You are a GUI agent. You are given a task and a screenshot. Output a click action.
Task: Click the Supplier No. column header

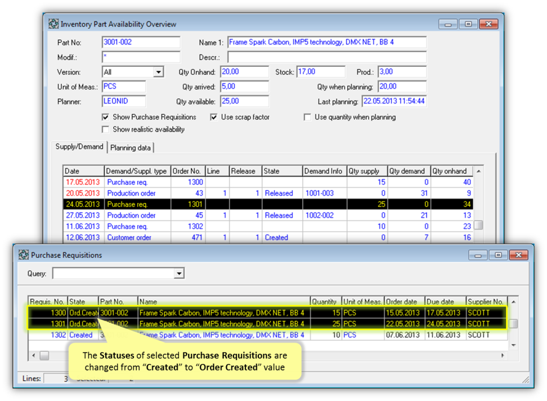[486, 301]
